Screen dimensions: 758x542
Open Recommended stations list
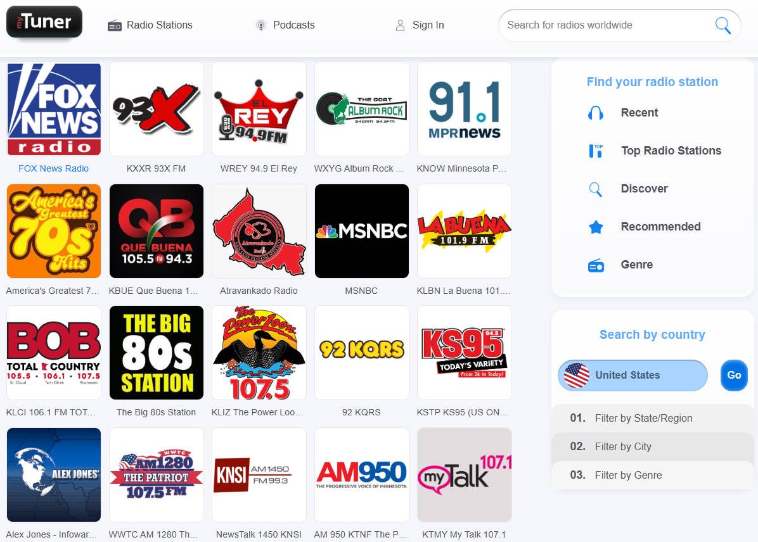click(660, 227)
